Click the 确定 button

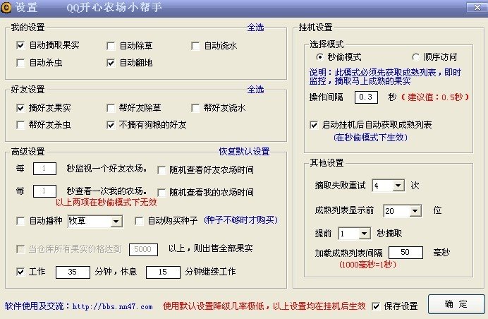(456, 304)
